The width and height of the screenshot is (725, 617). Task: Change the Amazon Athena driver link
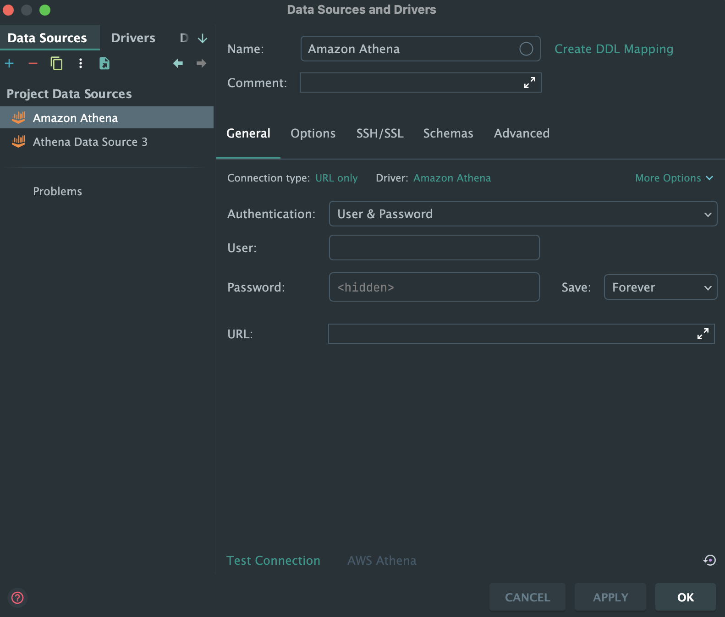452,178
